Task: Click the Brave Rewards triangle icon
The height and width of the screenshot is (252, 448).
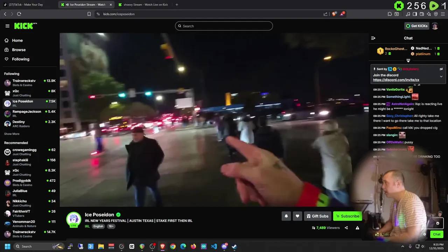Action: point(342,14)
